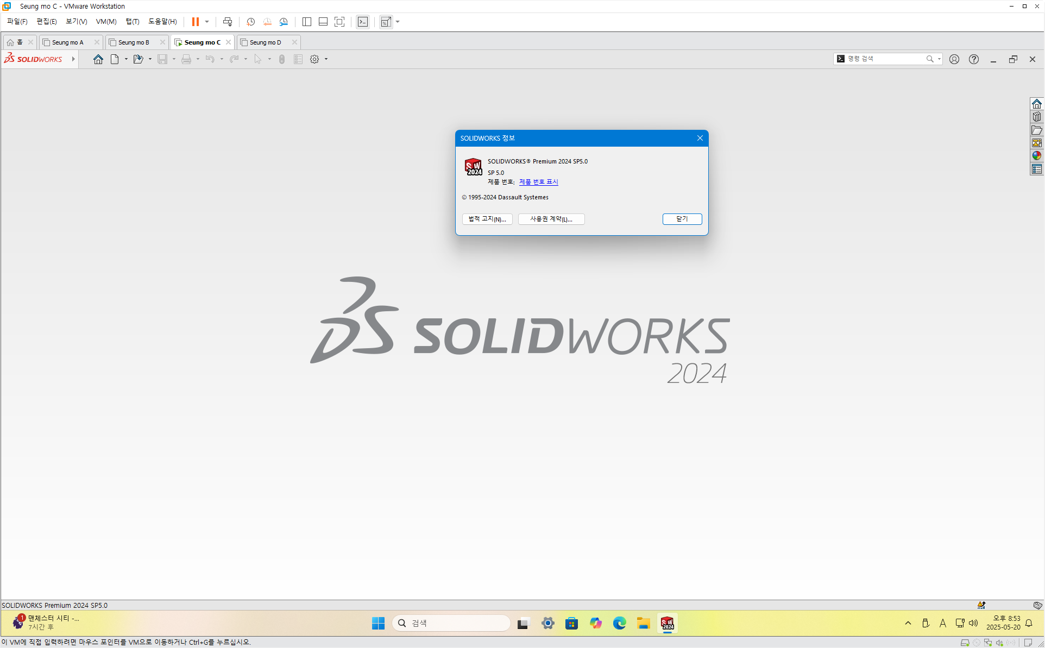
Task: Toggle VMware pause button for the VM
Action: (196, 22)
